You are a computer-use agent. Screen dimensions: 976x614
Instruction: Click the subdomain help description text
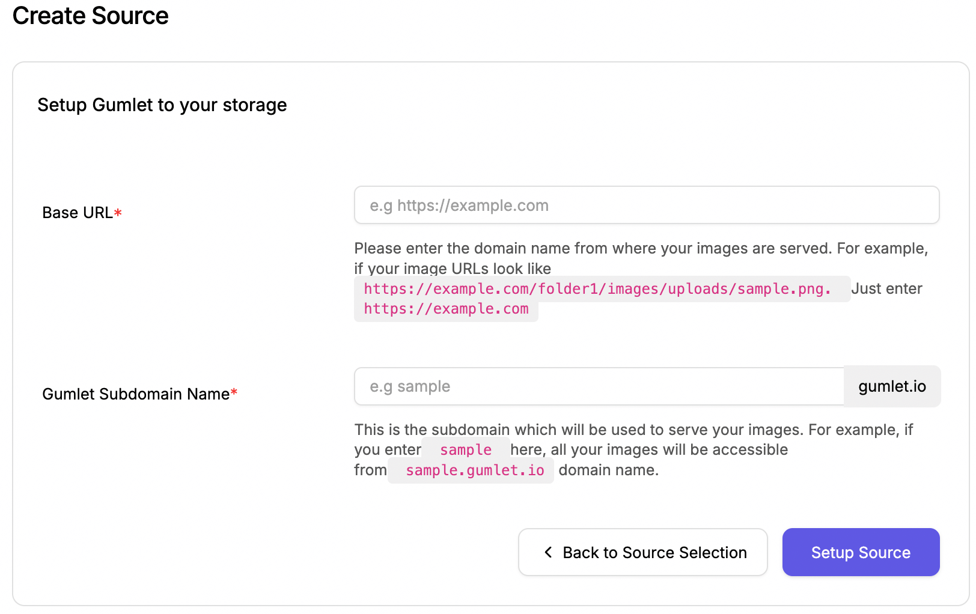(633, 450)
